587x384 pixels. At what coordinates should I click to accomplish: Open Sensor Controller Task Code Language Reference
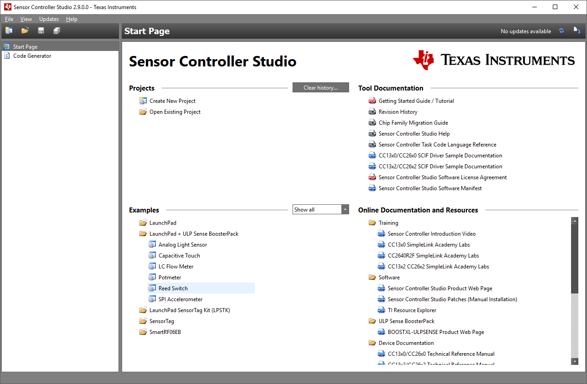pos(438,145)
